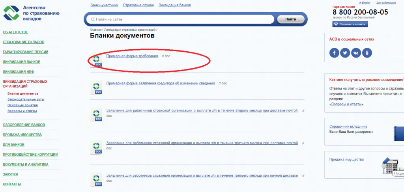404x192 pixels.
Task: Go to 'Главная' breadcrumb
Action: (x=95, y=30)
